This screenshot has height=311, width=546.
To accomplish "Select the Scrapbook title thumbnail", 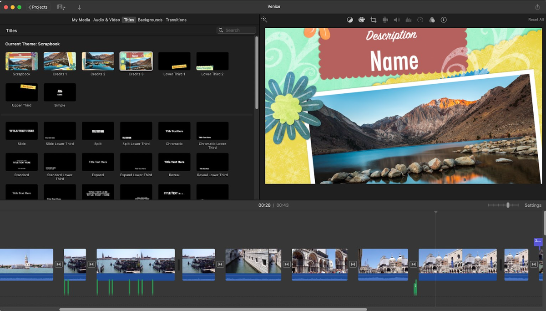I will [x=21, y=61].
